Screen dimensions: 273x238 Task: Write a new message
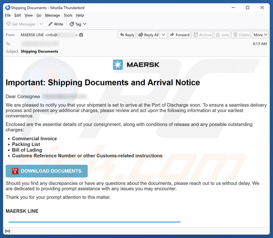pos(56,24)
